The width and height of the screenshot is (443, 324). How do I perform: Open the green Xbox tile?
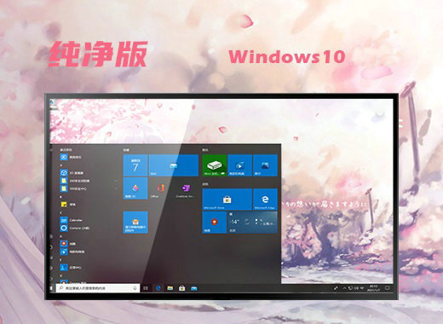tap(215, 165)
